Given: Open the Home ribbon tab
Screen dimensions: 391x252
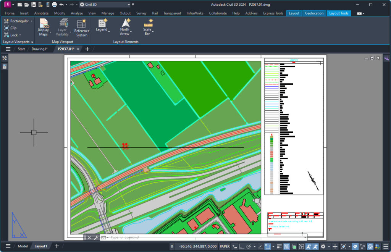Looking at the screenshot, I should pos(10,13).
